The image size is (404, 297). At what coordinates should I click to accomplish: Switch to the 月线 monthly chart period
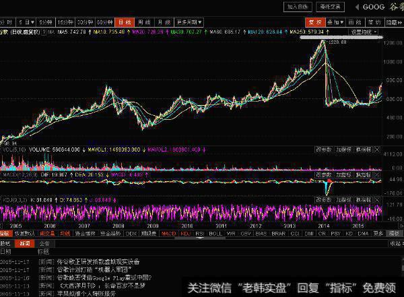160,22
